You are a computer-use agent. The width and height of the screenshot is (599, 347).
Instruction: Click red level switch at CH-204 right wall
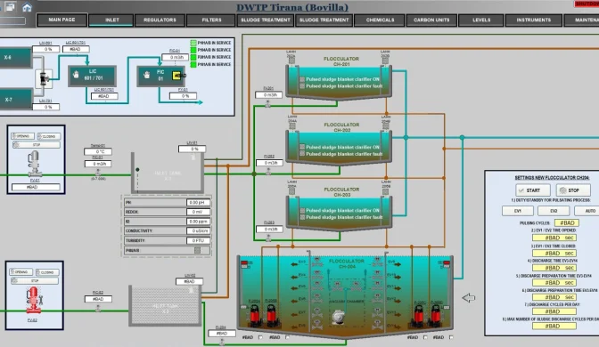[446, 264]
